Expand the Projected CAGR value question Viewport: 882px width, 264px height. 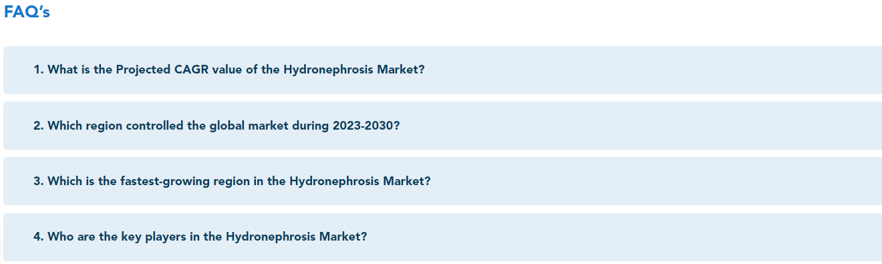pos(442,70)
